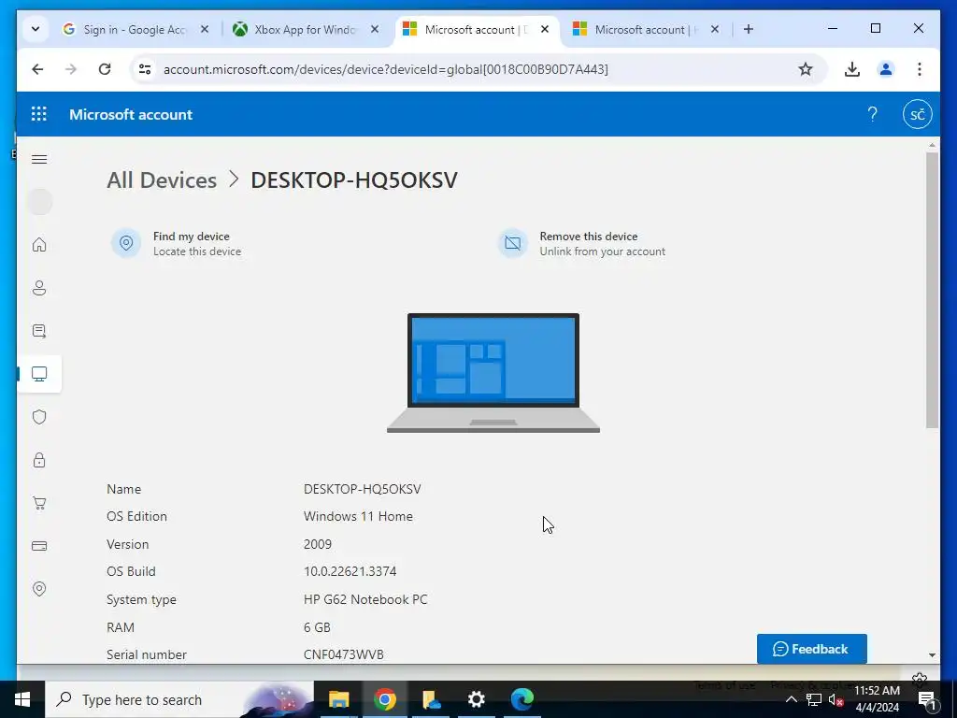Click Remove this device link

pyautogui.click(x=589, y=237)
